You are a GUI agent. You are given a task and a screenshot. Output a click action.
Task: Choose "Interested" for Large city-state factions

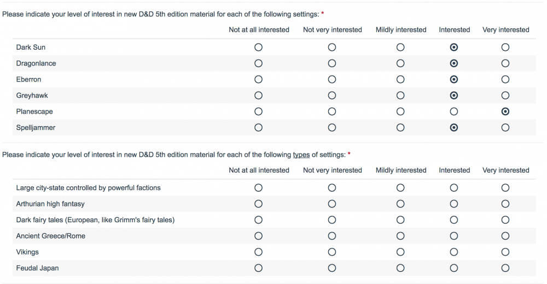click(454, 188)
